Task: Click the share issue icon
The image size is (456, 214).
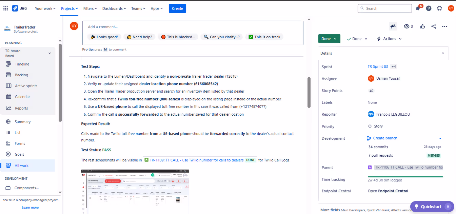Action: [434, 26]
